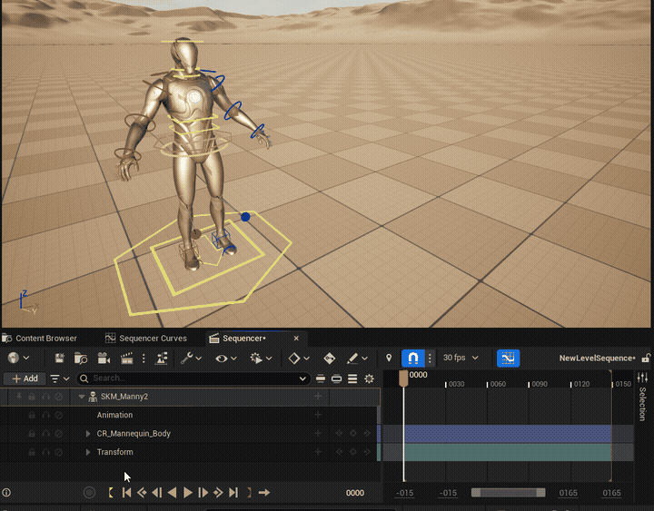Open the Sequencer Curves tab

pos(153,339)
